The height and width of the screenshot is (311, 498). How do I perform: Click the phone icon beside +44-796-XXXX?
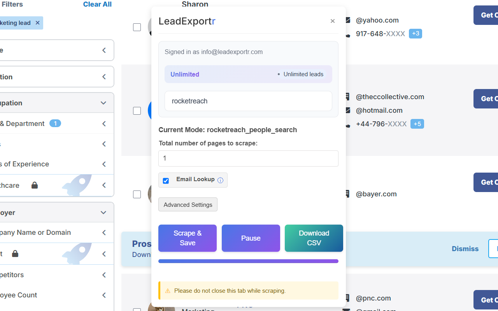[347, 125]
